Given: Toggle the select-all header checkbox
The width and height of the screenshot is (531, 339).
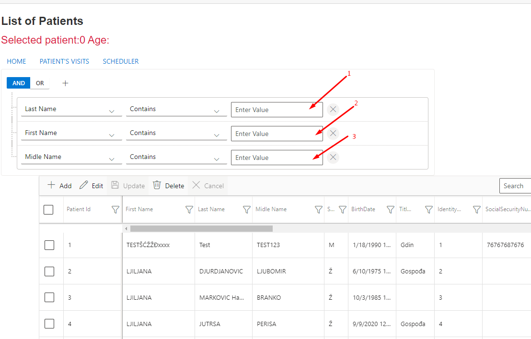Looking at the screenshot, I should [48, 209].
